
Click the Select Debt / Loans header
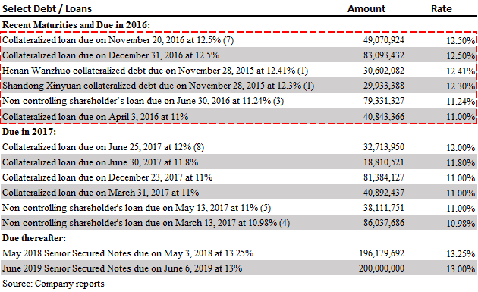(47, 8)
